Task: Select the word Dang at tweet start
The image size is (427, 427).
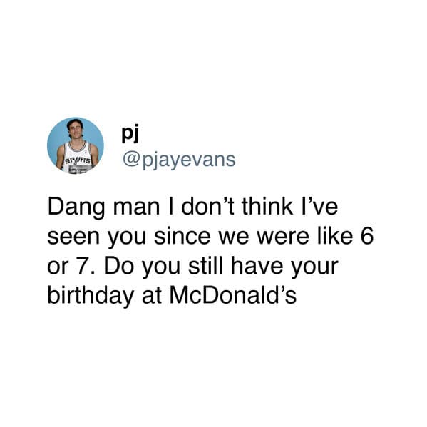Action: pyautogui.click(x=76, y=207)
